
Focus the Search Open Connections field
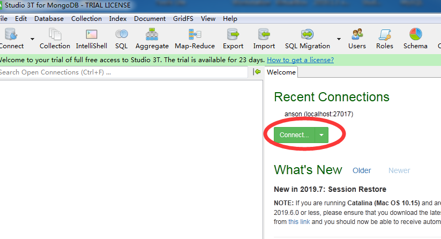(x=123, y=72)
